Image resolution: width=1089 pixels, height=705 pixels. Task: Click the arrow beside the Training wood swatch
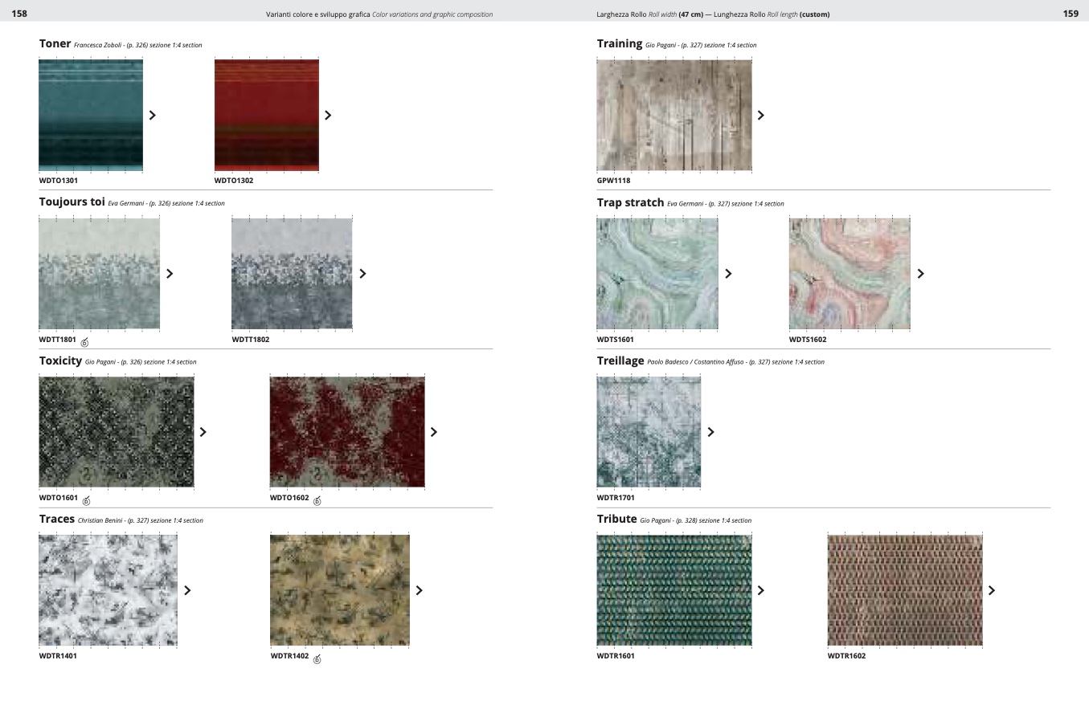[761, 115]
